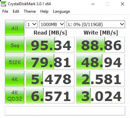Click the Seq read result 95.34
Image resolution: width=130 pixels, height=118 pixels.
pos(50,45)
